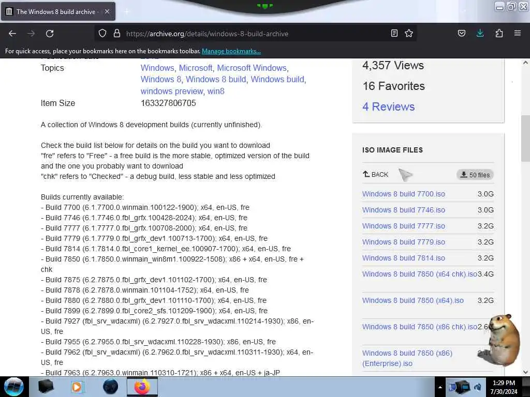Click the padlock site info icon
The width and height of the screenshot is (530, 397).
[117, 33]
